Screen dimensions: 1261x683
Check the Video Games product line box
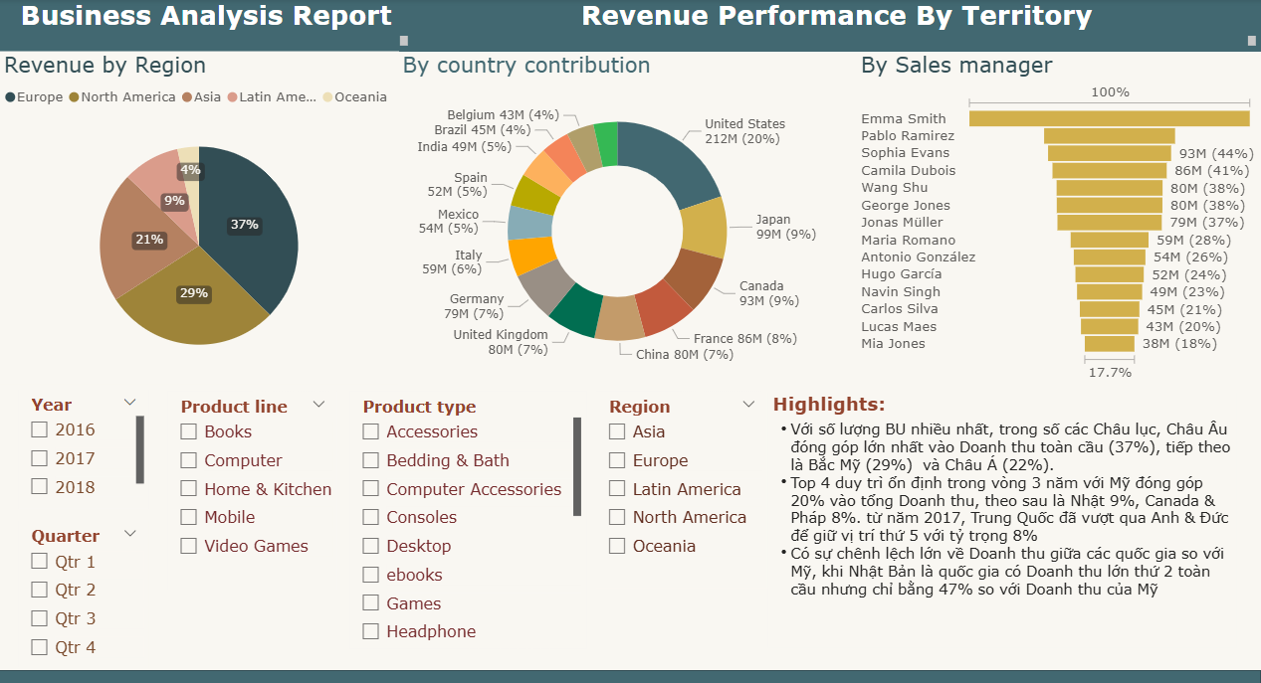pyautogui.click(x=189, y=546)
